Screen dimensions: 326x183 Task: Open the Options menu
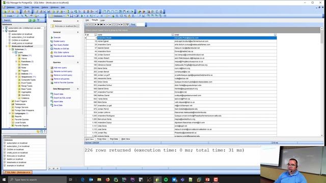[x=45, y=7]
